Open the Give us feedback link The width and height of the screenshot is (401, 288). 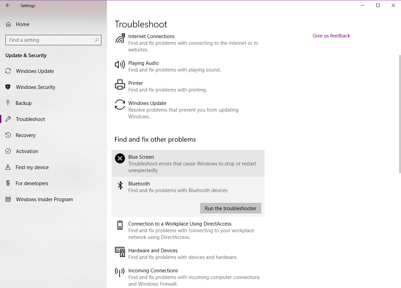(x=331, y=36)
